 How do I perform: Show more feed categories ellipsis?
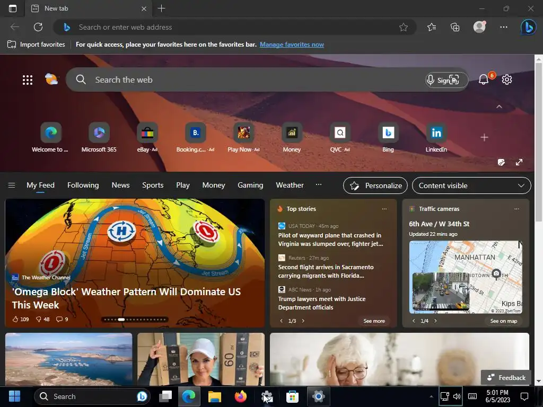pyautogui.click(x=319, y=185)
